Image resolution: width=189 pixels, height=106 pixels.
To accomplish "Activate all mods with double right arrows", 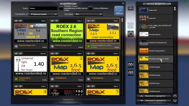I will 131,65.
